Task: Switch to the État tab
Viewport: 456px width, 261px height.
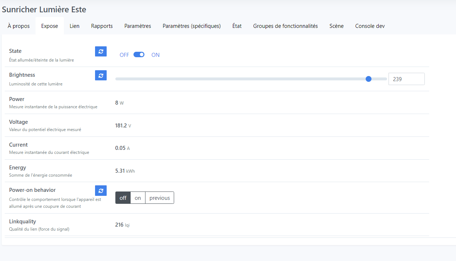Action: (237, 26)
